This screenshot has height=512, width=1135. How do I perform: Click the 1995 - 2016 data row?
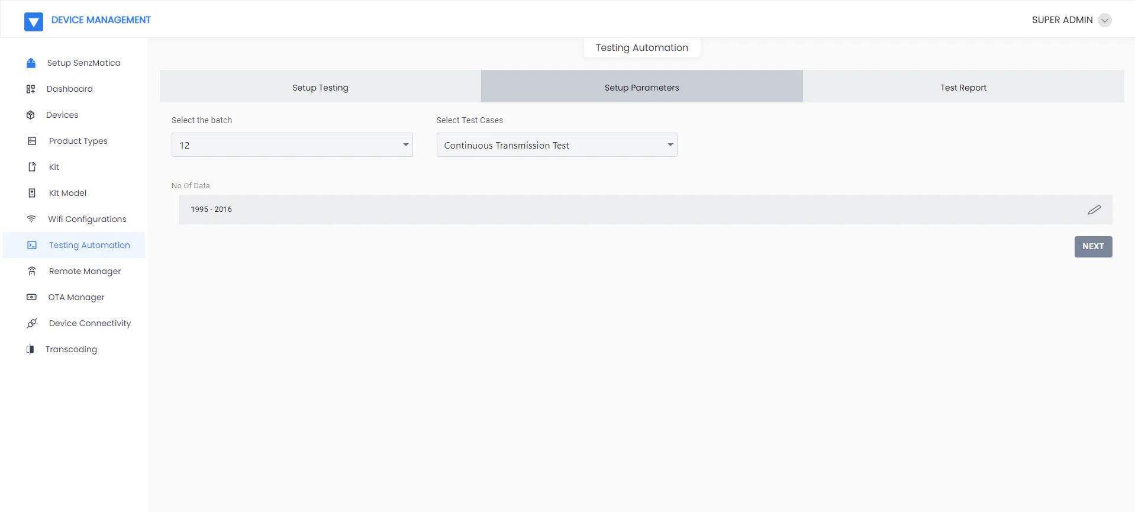(x=645, y=210)
